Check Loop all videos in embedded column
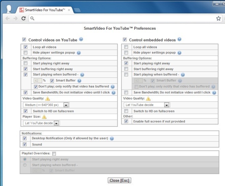Screen dimensions: 225x186 click(126, 47)
